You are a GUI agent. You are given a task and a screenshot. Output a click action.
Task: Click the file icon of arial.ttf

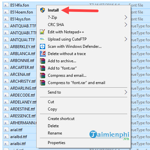coord(6,130)
